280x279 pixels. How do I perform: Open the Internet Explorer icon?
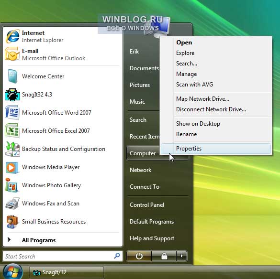[x=12, y=36]
